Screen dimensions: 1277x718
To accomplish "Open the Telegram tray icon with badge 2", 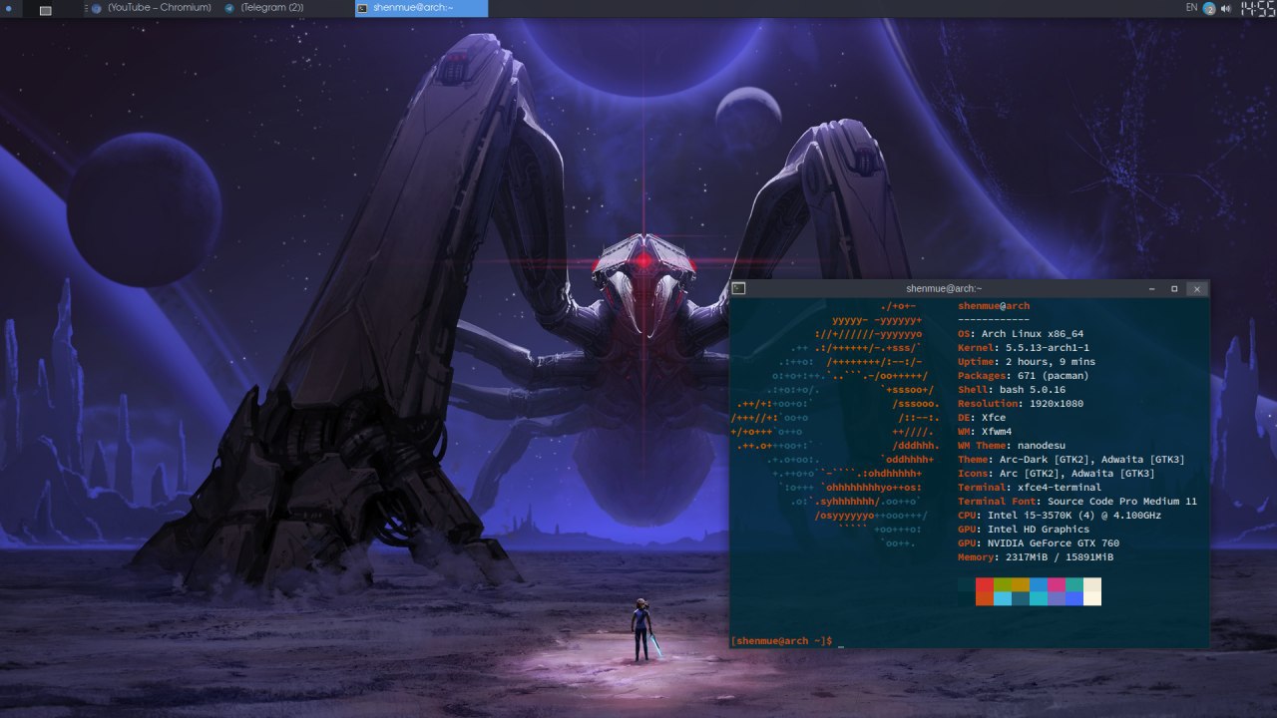I will click(x=1209, y=8).
